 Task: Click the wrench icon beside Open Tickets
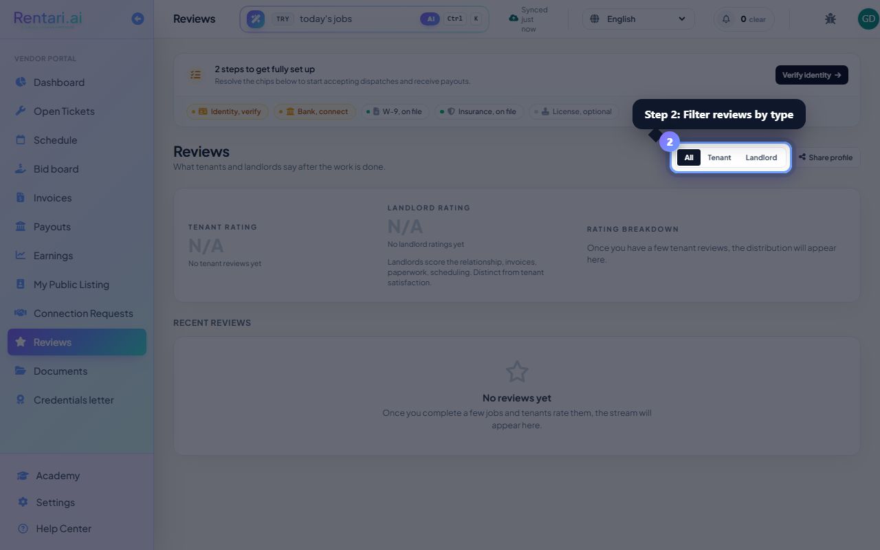pyautogui.click(x=21, y=111)
